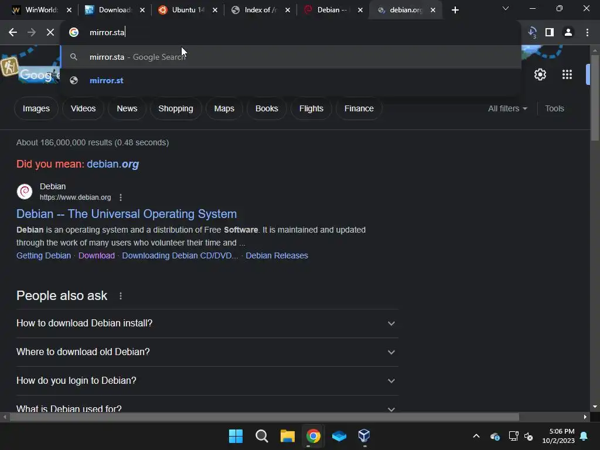Filter results by Maps
600x450 pixels.
tap(224, 108)
